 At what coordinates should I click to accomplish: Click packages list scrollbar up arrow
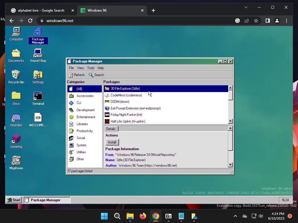[x=230, y=88]
